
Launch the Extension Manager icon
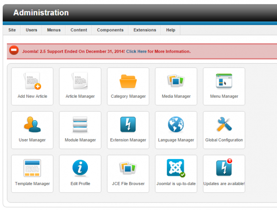[x=128, y=125]
